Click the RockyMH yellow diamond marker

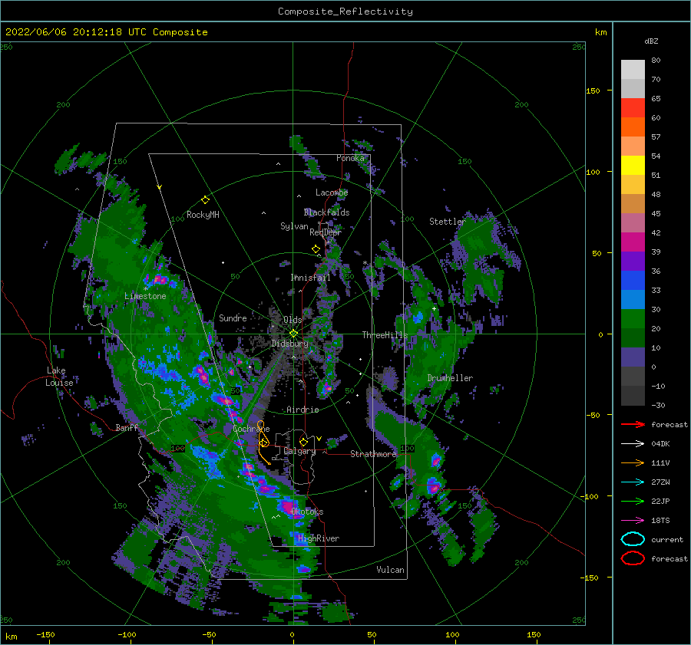(x=205, y=200)
